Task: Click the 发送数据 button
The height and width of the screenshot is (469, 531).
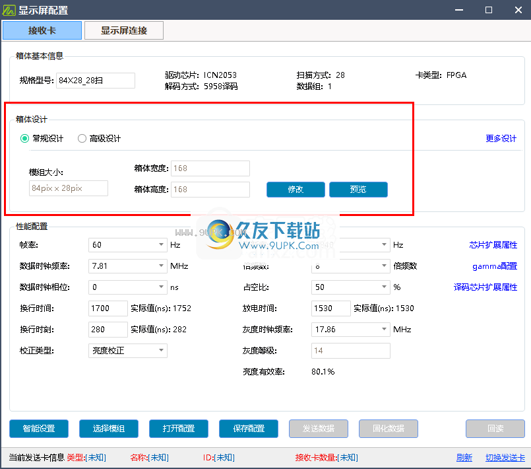Action: coord(319,429)
